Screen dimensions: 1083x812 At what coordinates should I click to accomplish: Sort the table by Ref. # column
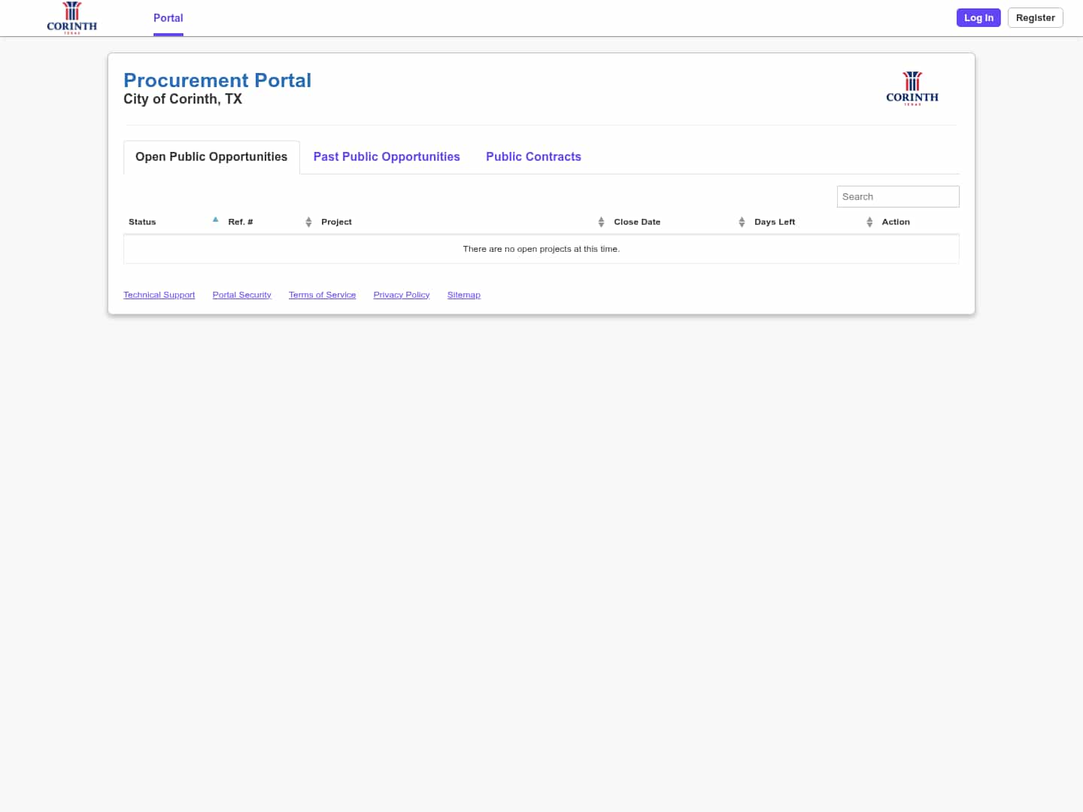tap(269, 222)
